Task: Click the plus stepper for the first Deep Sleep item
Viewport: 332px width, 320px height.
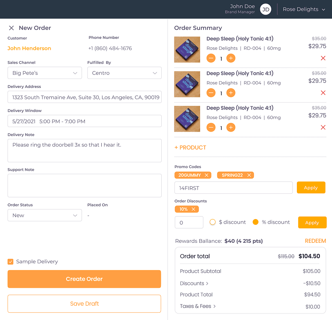Action: point(231,58)
